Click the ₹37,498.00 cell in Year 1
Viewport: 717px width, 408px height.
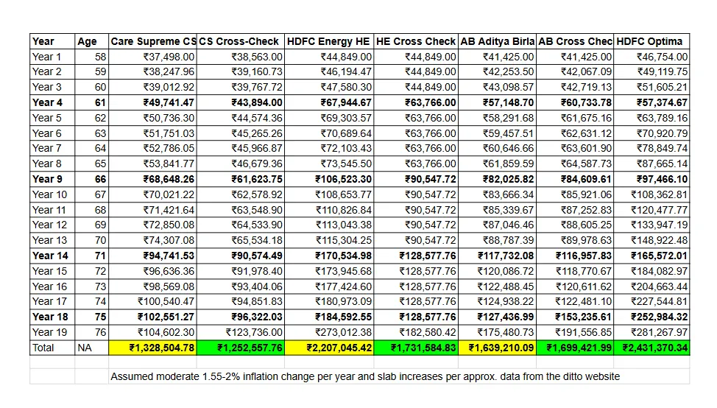click(152, 57)
